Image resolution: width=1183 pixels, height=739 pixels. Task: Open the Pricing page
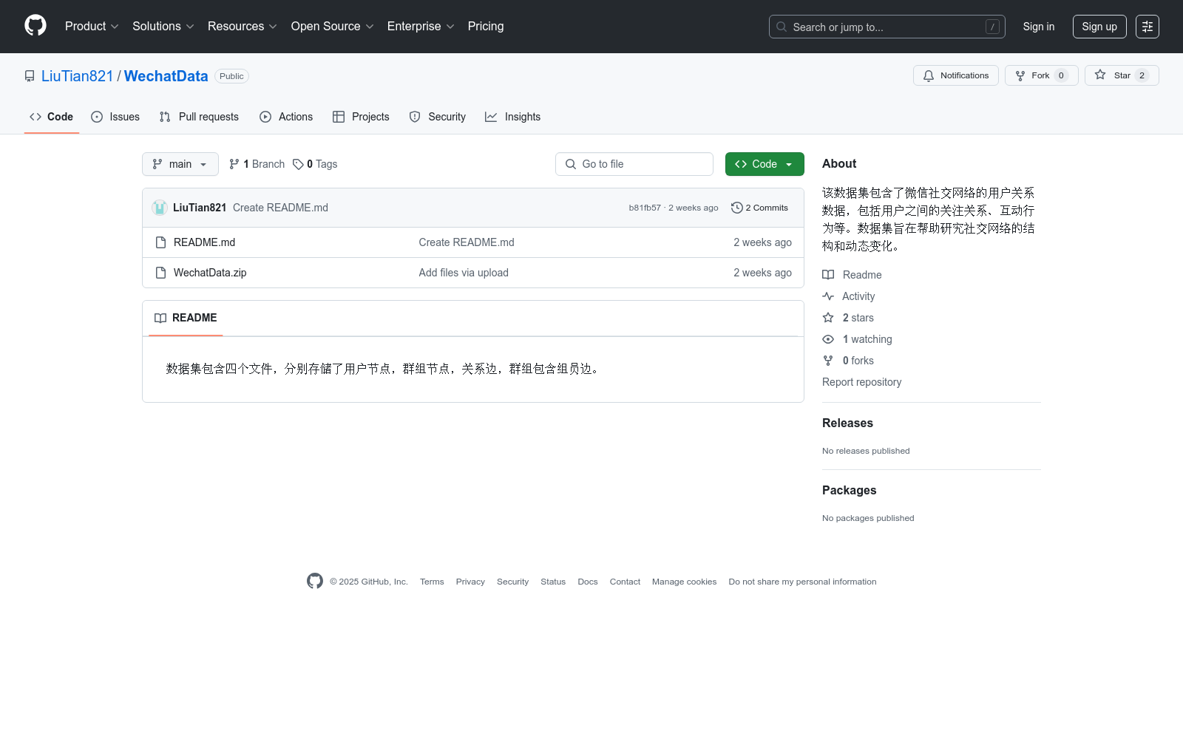click(x=486, y=26)
